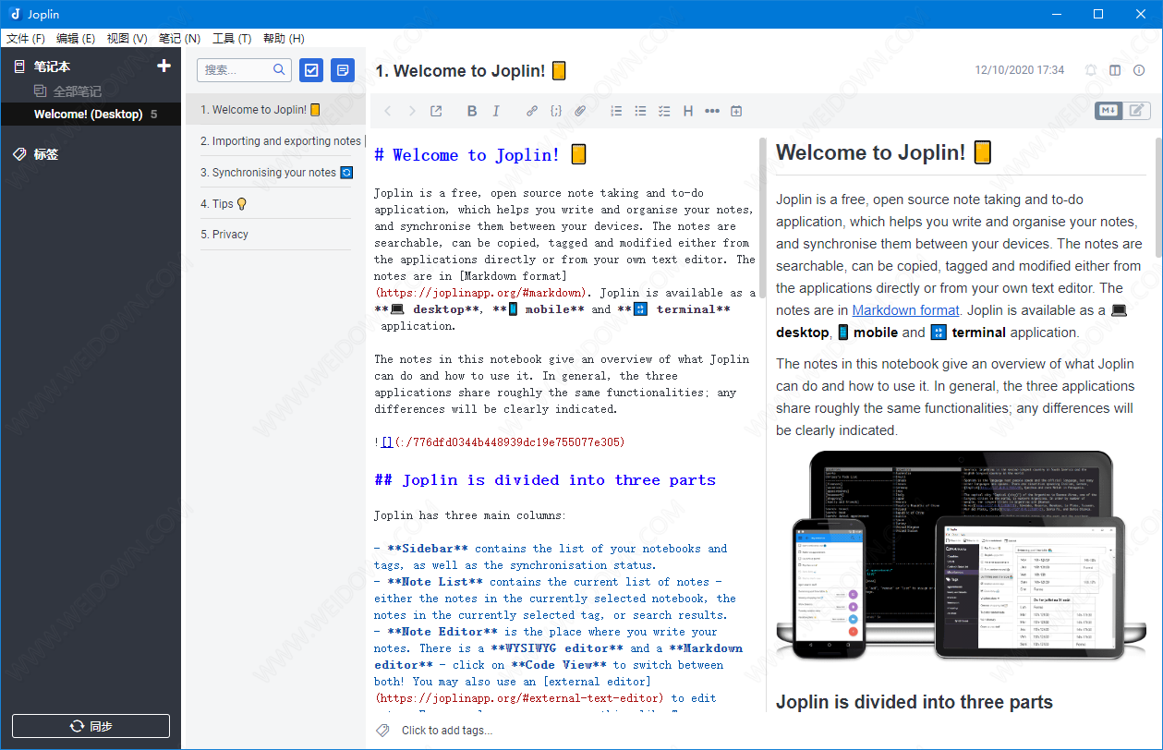Insert a checkbox list from the toolbar
Image resolution: width=1163 pixels, height=750 pixels.
pyautogui.click(x=664, y=111)
